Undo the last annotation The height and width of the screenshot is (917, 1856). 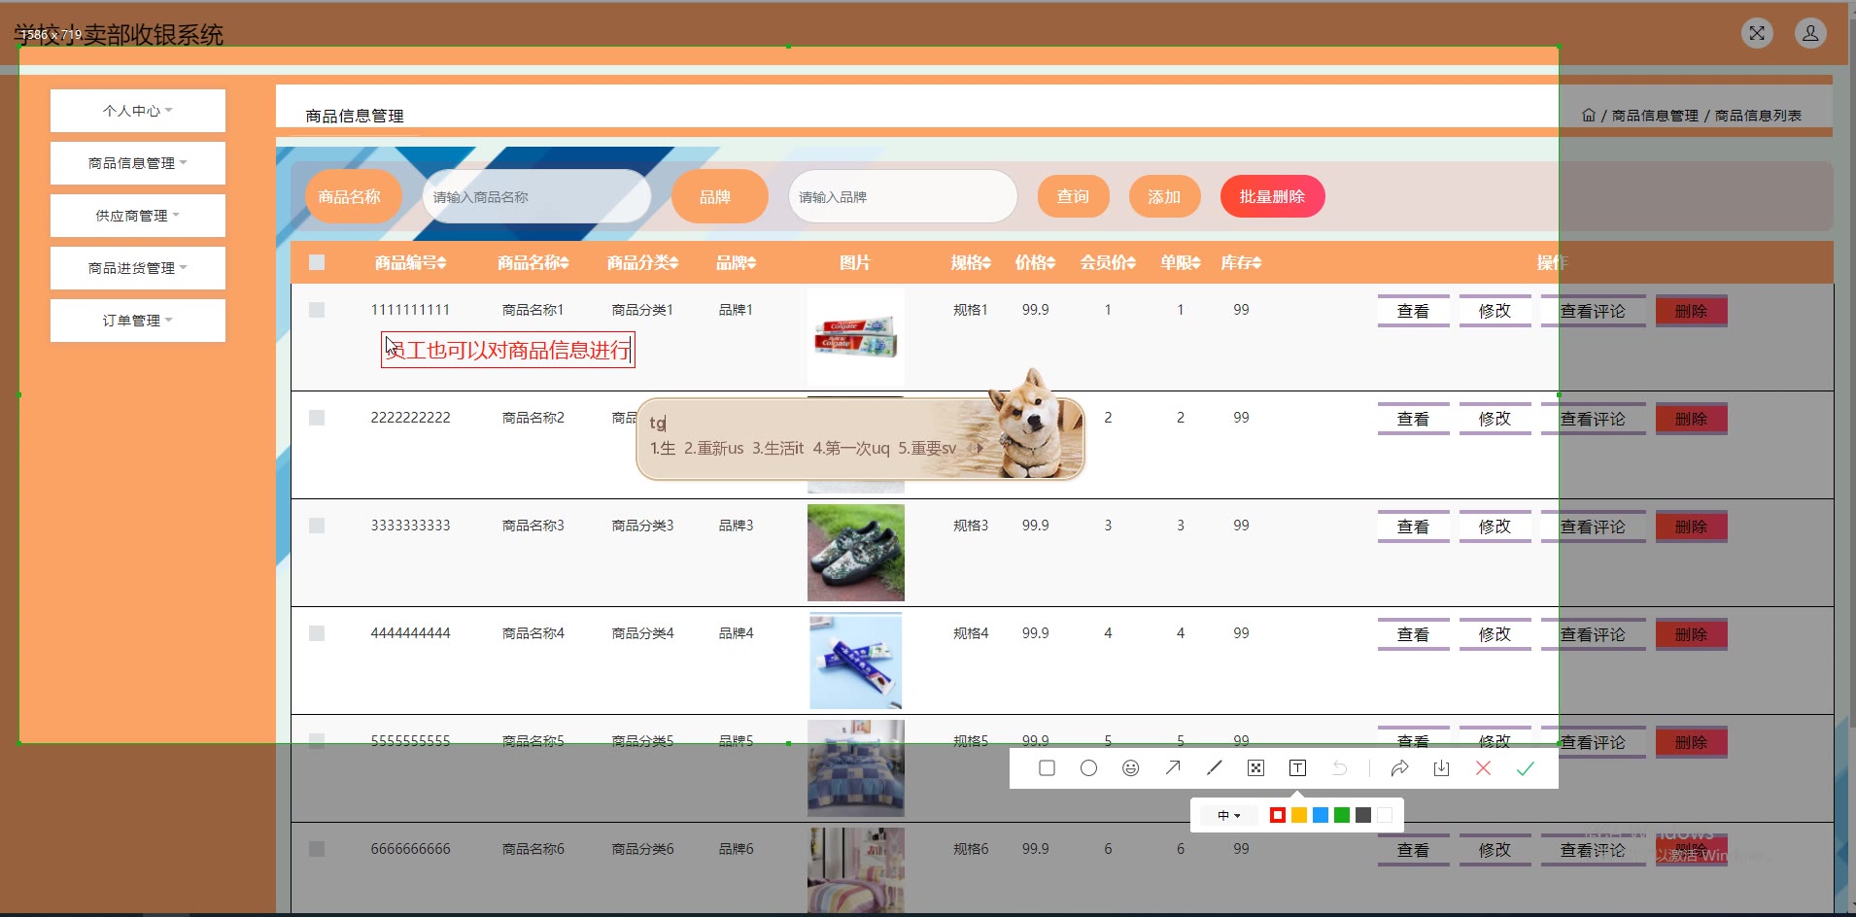[x=1339, y=768]
